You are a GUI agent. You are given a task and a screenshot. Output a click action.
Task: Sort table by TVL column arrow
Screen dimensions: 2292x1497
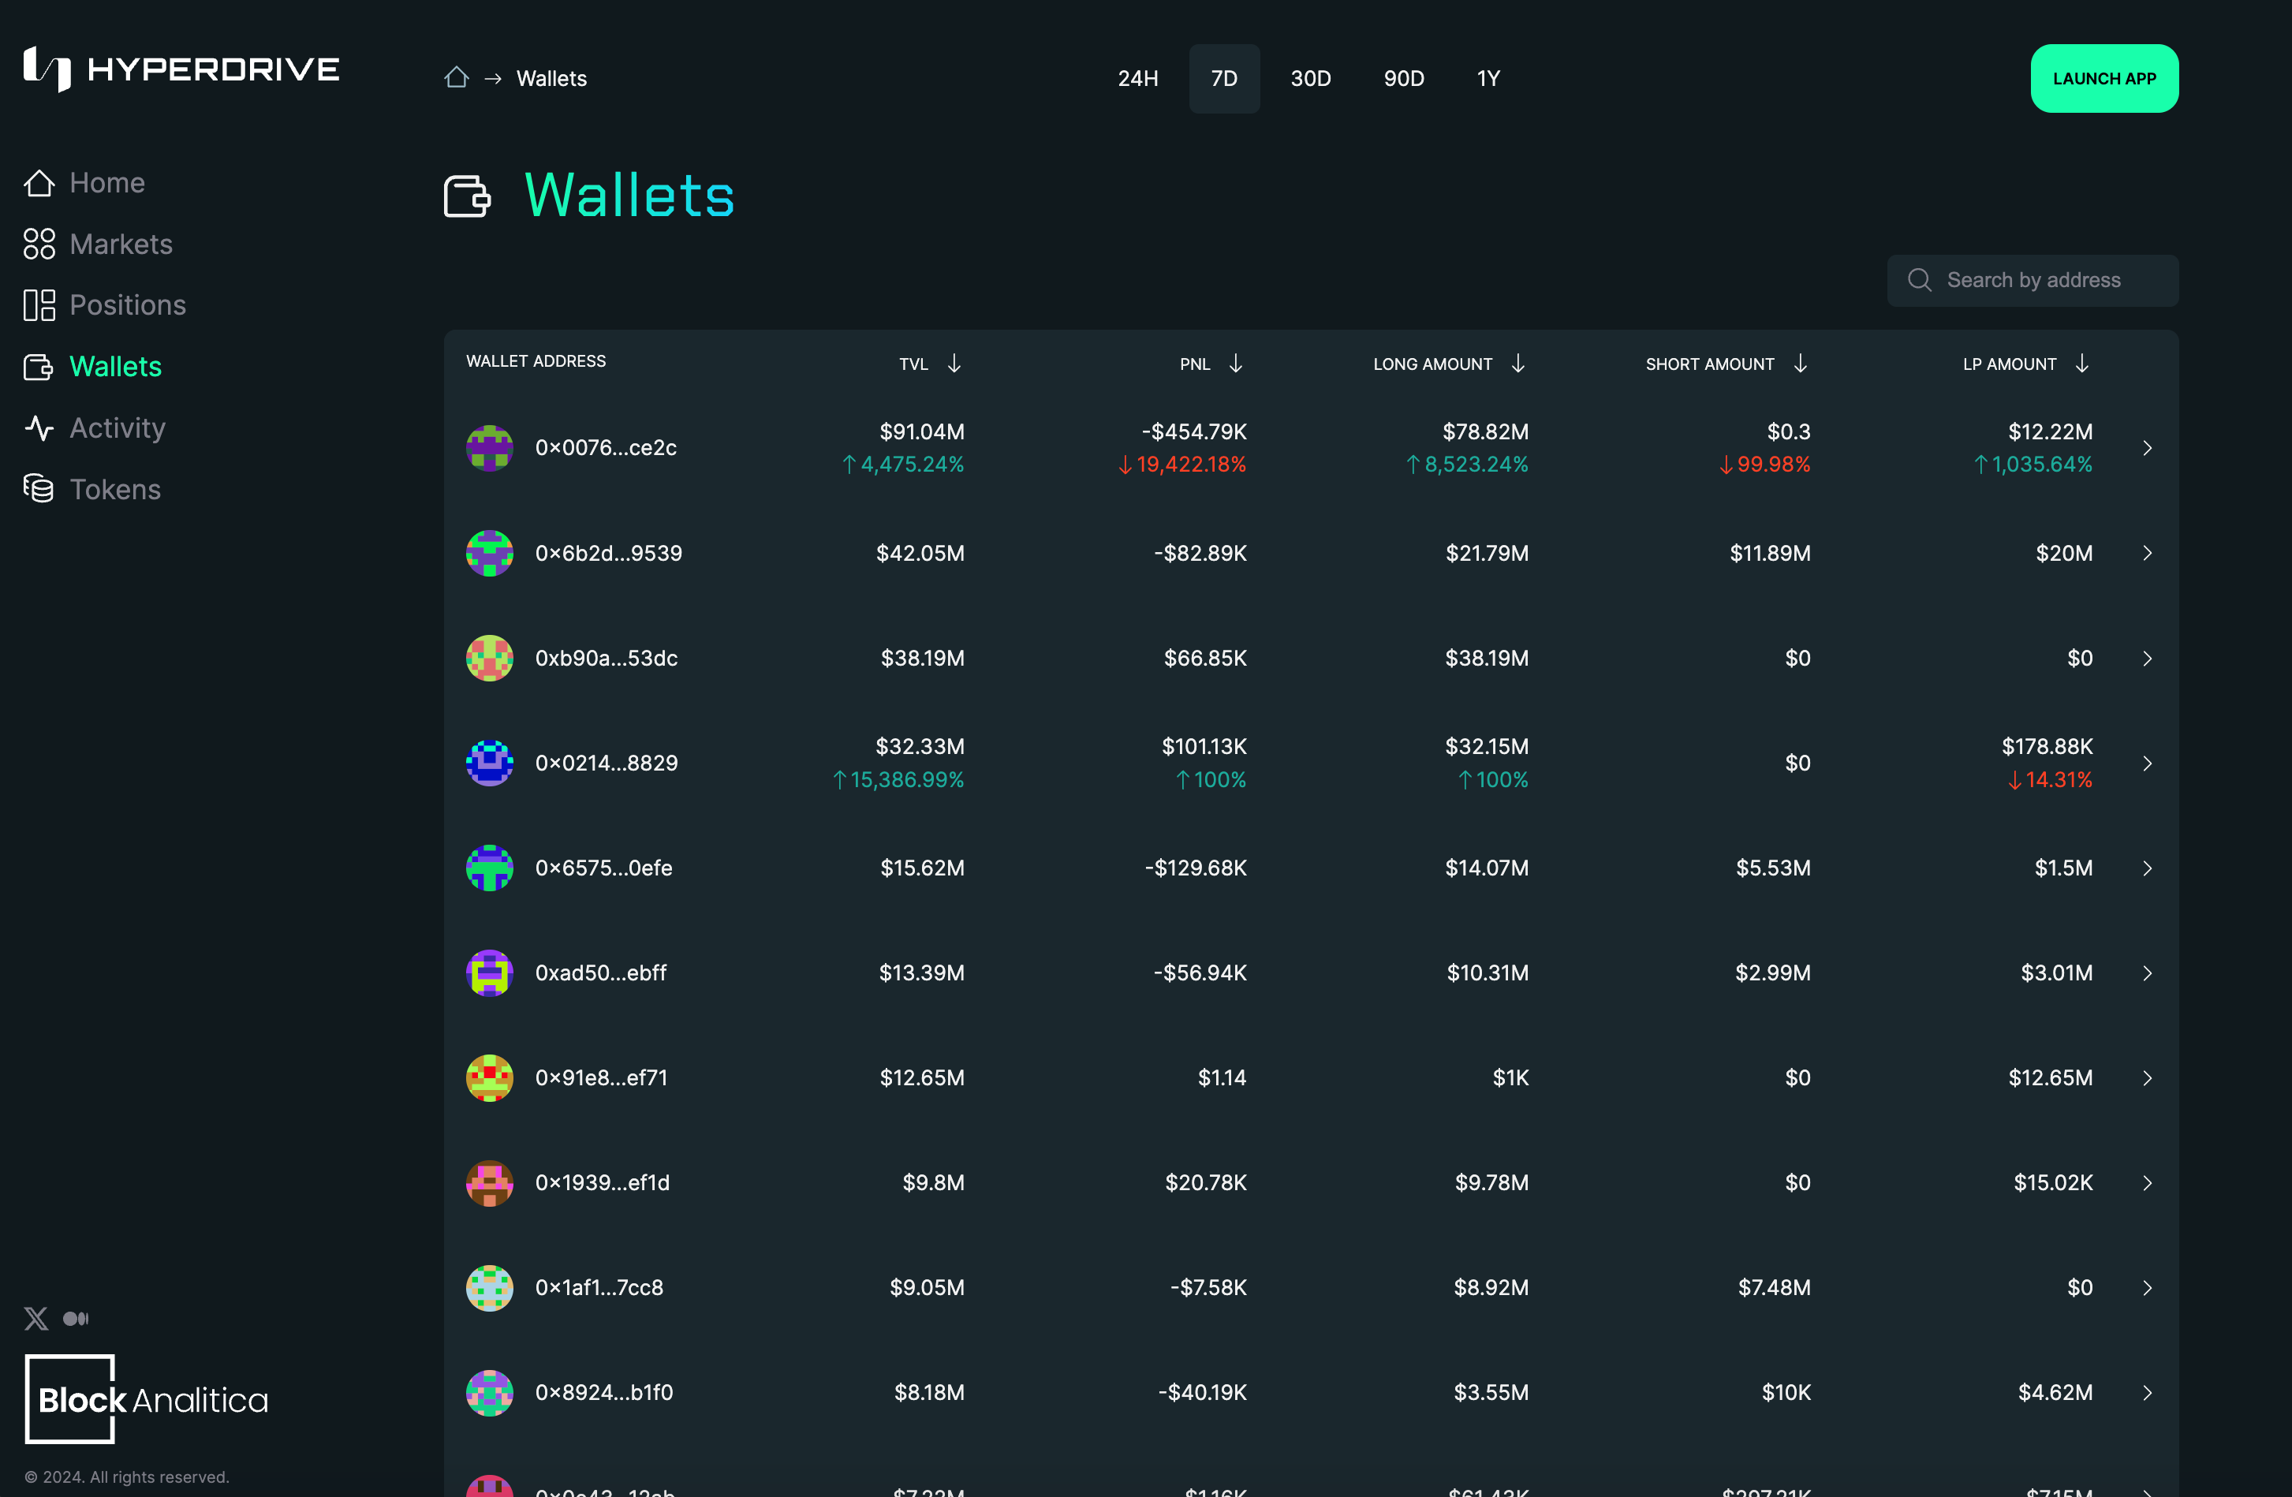pyautogui.click(x=954, y=363)
